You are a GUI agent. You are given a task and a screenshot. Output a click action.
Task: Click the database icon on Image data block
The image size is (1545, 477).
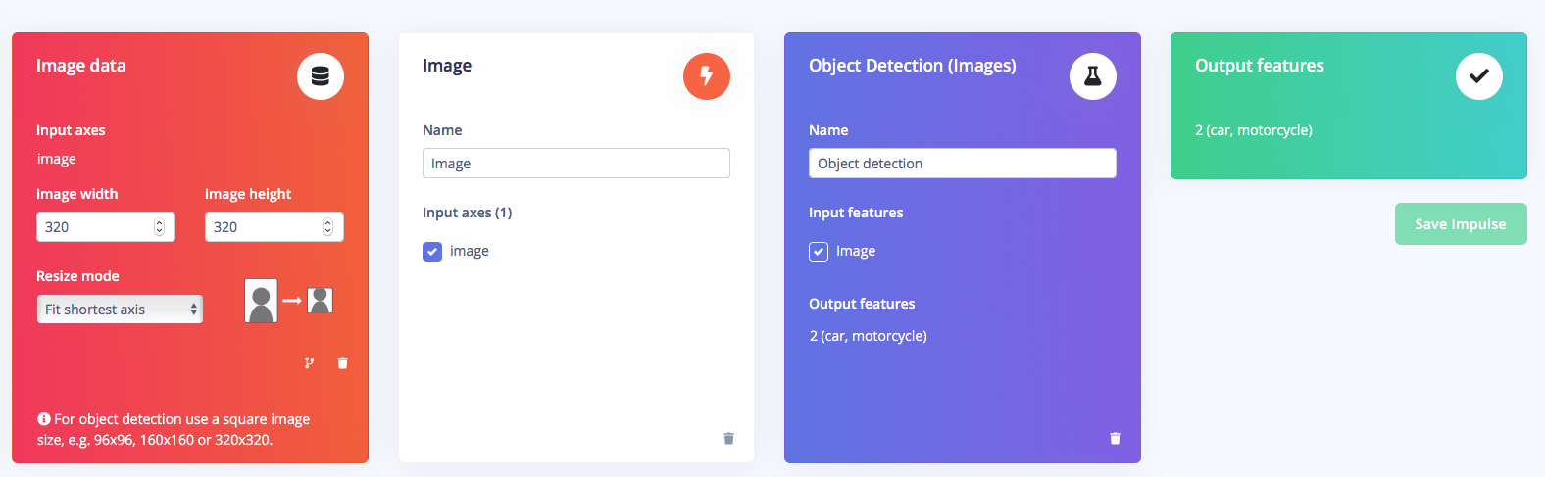tap(321, 76)
